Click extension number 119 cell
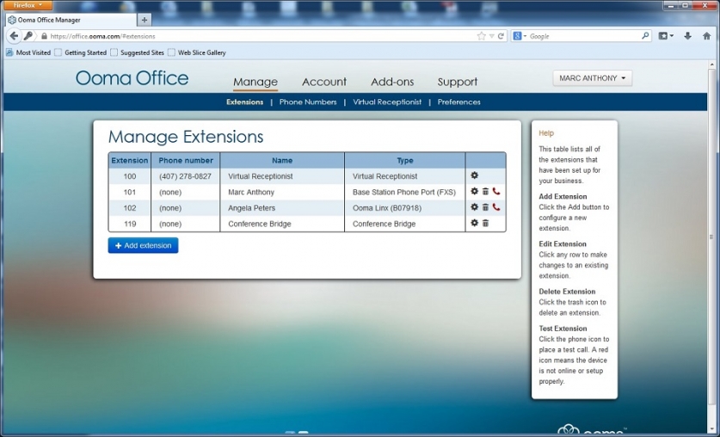The image size is (720, 437). (130, 224)
